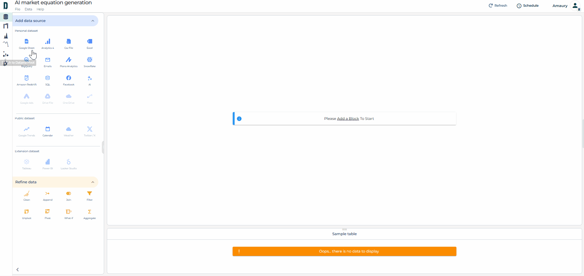Click the Sample table drag handle
The width and height of the screenshot is (584, 276).
tap(344, 229)
